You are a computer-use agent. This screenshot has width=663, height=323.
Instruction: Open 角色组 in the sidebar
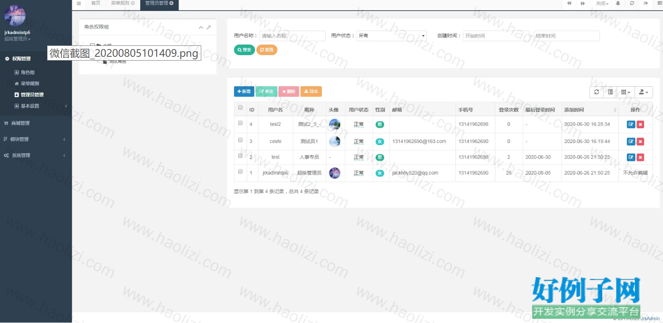tap(28, 73)
